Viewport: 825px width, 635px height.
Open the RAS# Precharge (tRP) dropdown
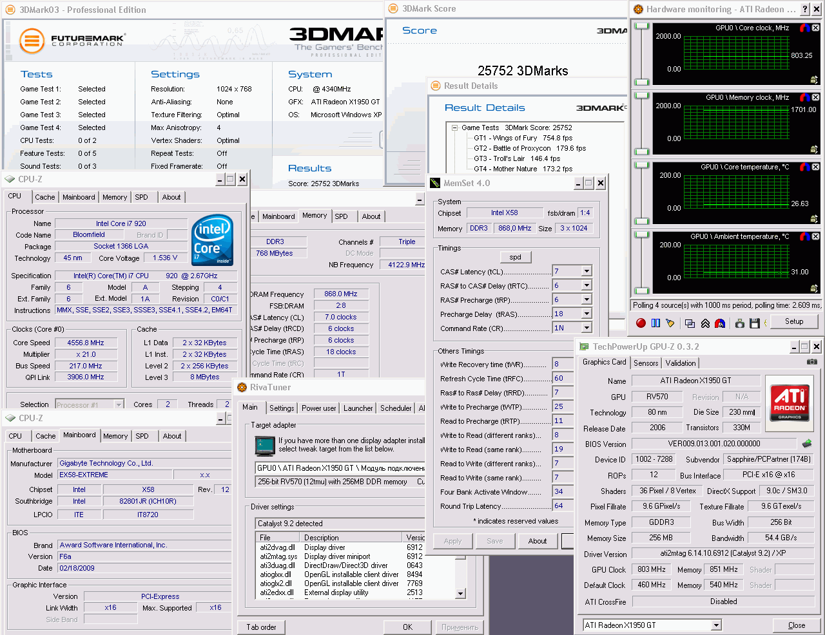click(587, 299)
